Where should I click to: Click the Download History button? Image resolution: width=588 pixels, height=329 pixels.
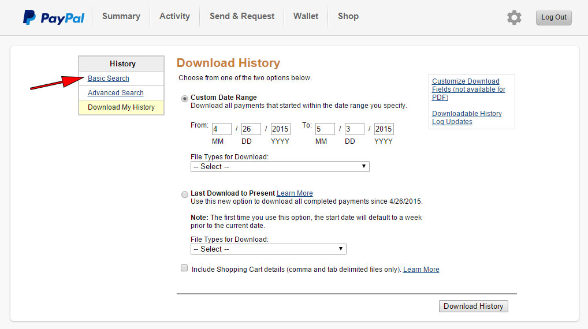(473, 306)
